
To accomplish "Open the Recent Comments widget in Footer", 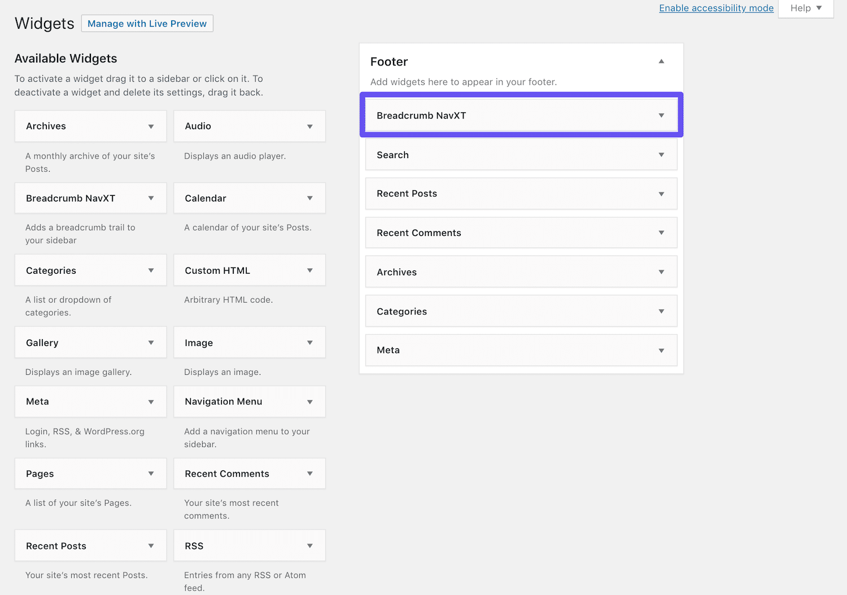I will click(661, 233).
